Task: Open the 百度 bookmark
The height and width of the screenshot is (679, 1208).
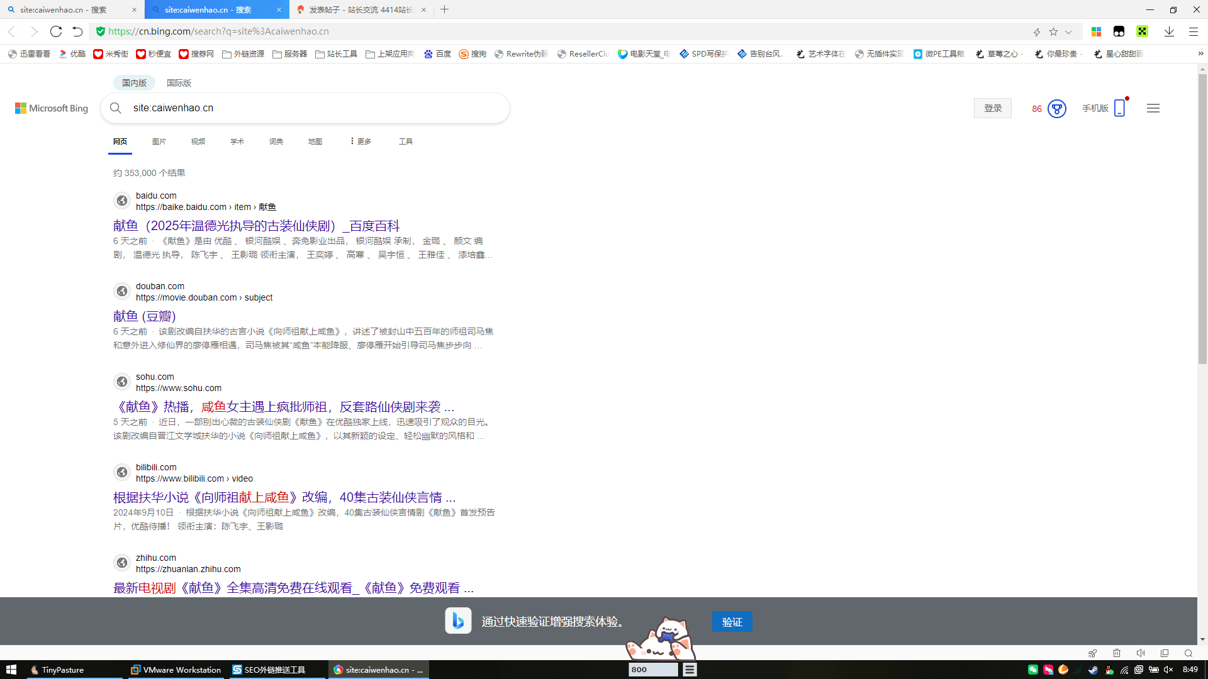Action: [x=437, y=54]
